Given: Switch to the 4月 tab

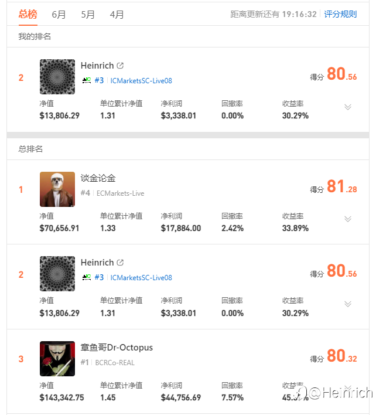Looking at the screenshot, I should coord(117,14).
